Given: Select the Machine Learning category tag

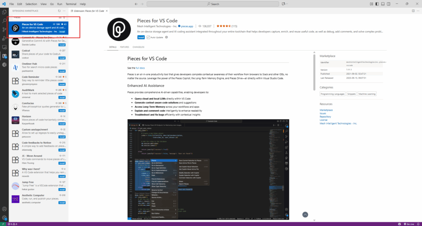Looking at the screenshot, I should tap(366, 94).
